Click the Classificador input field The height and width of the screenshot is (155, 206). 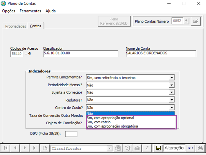tap(81, 54)
